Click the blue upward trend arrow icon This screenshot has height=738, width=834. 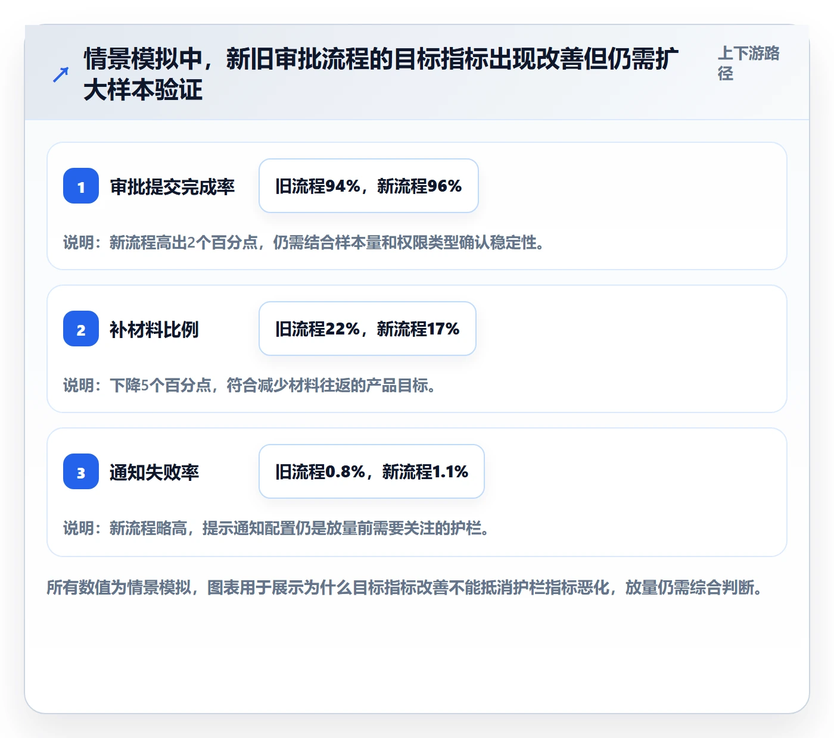click(61, 75)
